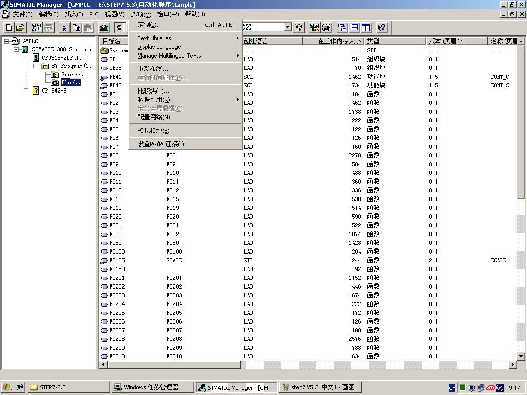Choose 配置网络(N) menu entry
The image size is (527, 395).
pyautogui.click(x=185, y=117)
